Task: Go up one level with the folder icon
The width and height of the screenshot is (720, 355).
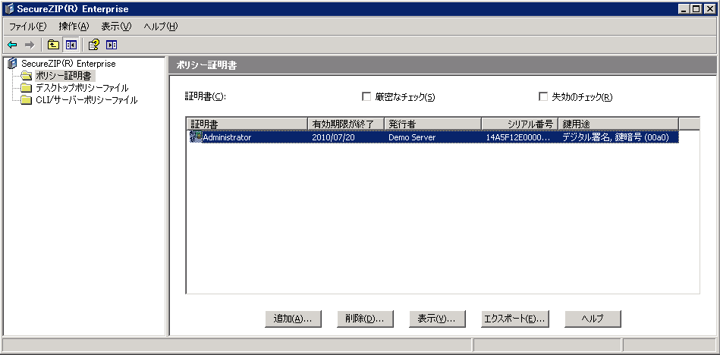Action: click(x=54, y=45)
